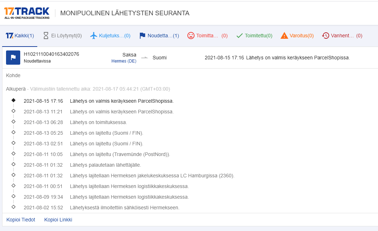Viewport: 378px width, 231px height.
Task: Switch to Kuljetuks...(0) tab
Action: (x=110, y=36)
